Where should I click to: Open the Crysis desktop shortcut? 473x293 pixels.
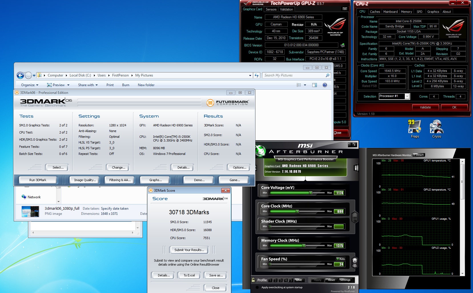pyautogui.click(x=436, y=129)
